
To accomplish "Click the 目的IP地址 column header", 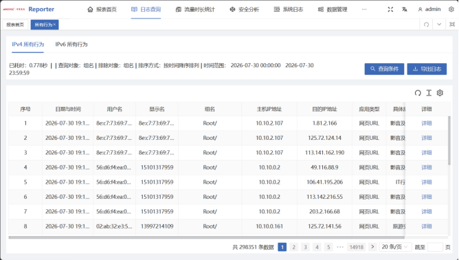I will [x=324, y=109].
